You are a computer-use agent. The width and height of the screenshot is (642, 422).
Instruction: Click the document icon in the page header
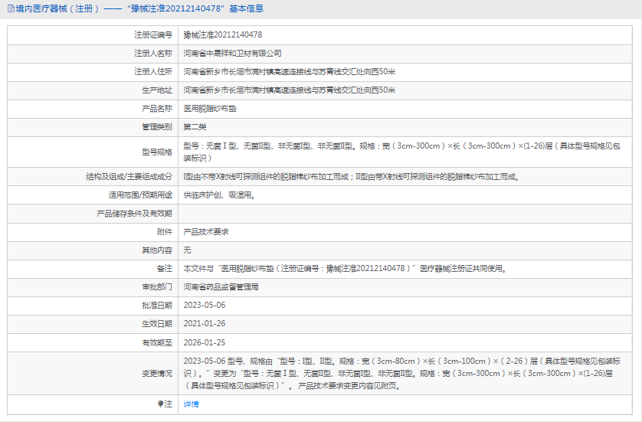pyautogui.click(x=11, y=8)
